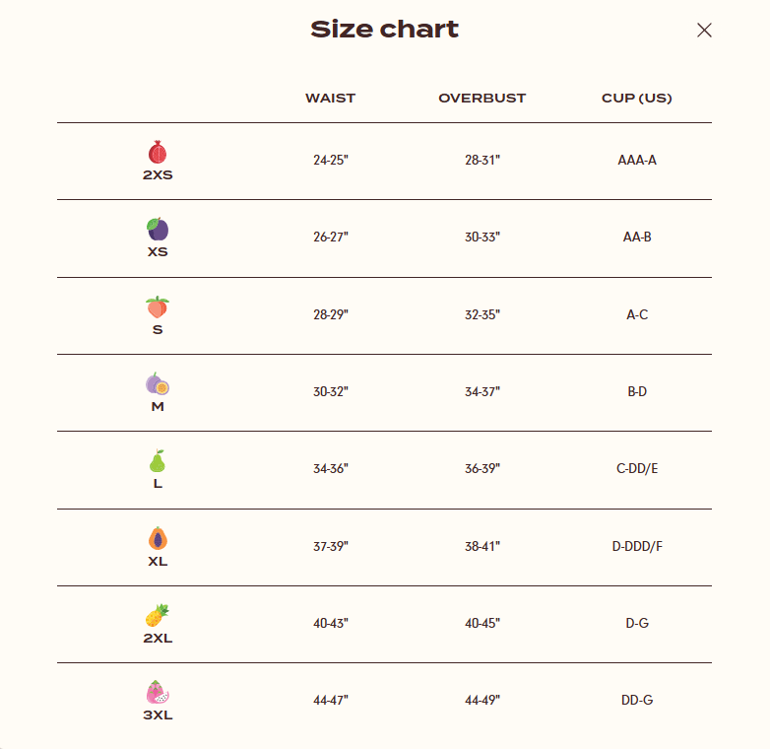Image resolution: width=770 pixels, height=749 pixels.
Task: Close the size chart dialog
Action: click(x=704, y=30)
